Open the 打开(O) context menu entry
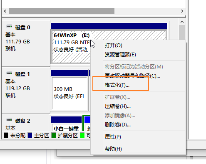 click(113, 45)
